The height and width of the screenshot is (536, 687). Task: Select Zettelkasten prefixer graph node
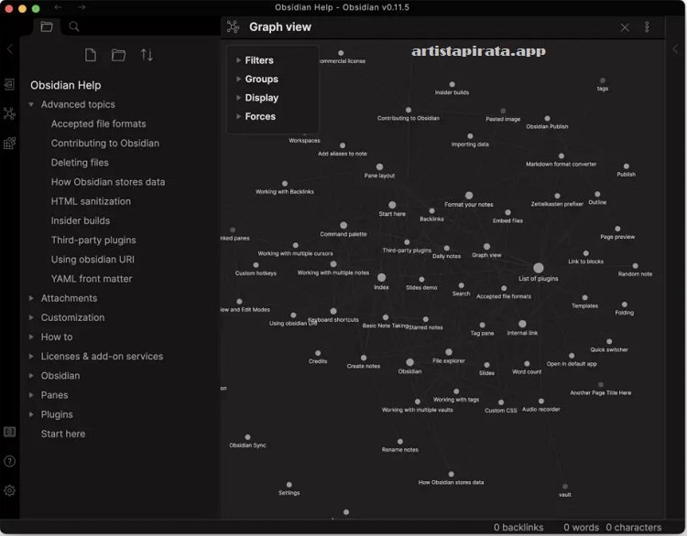pos(557,196)
